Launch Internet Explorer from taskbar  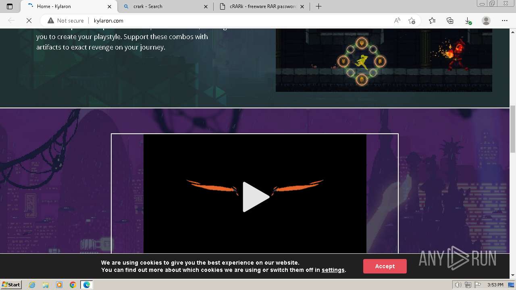click(32, 285)
